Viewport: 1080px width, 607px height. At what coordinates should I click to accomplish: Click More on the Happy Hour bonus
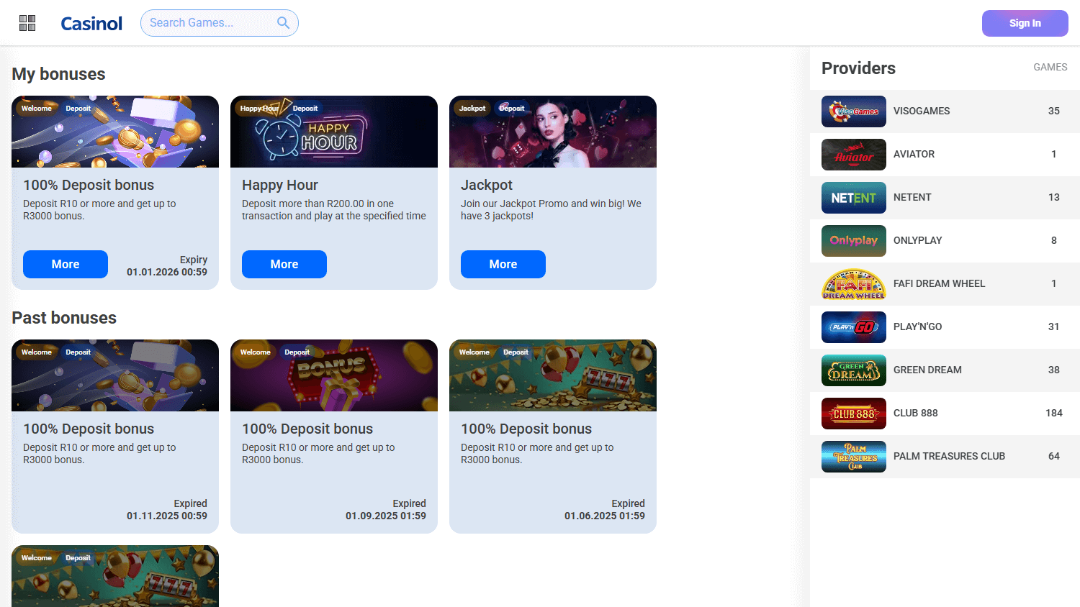pyautogui.click(x=284, y=264)
